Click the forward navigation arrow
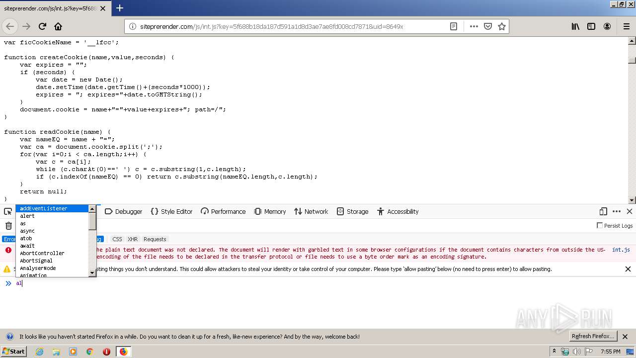The width and height of the screenshot is (636, 358). pos(26,26)
